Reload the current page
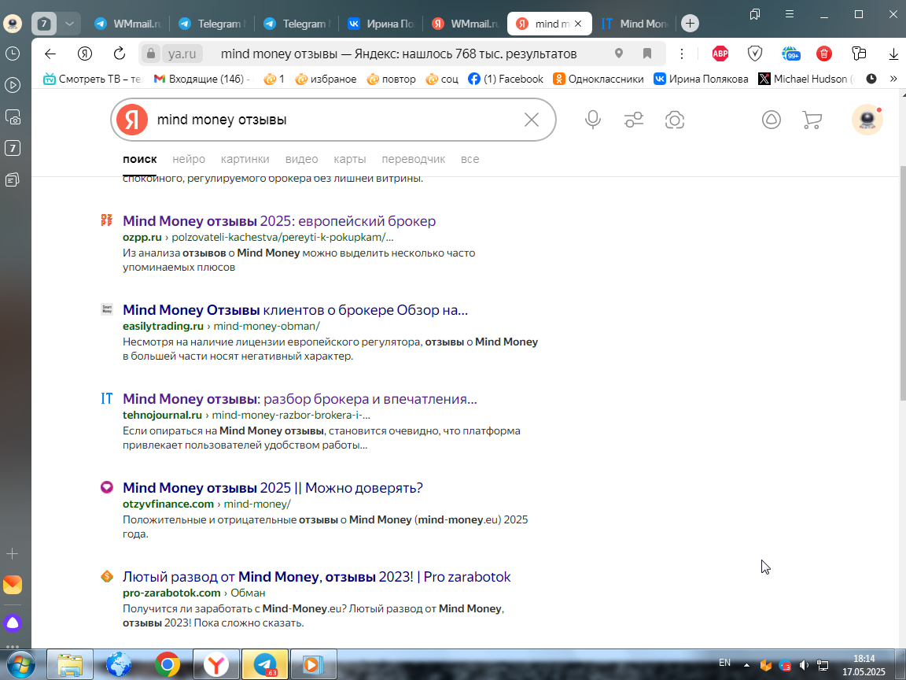906x680 pixels. tap(120, 54)
